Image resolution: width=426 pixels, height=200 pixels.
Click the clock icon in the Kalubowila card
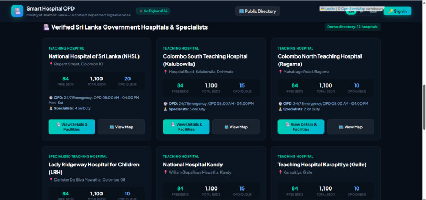165,103
